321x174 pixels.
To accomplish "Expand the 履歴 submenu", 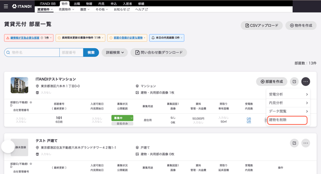I will 85,10.
